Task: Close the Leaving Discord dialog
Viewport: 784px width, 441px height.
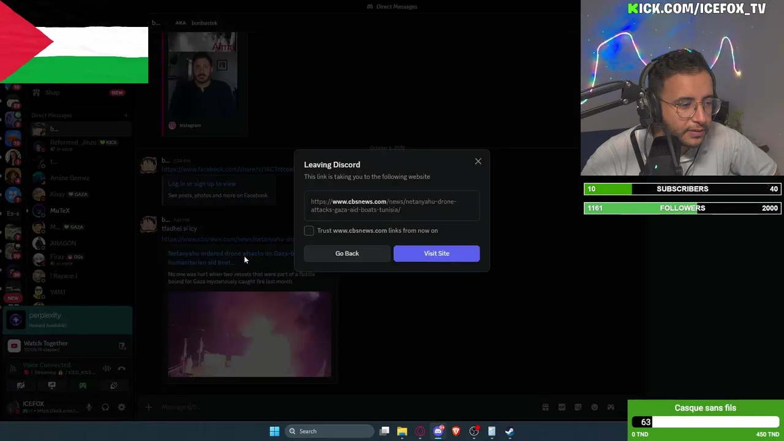Action: point(478,162)
